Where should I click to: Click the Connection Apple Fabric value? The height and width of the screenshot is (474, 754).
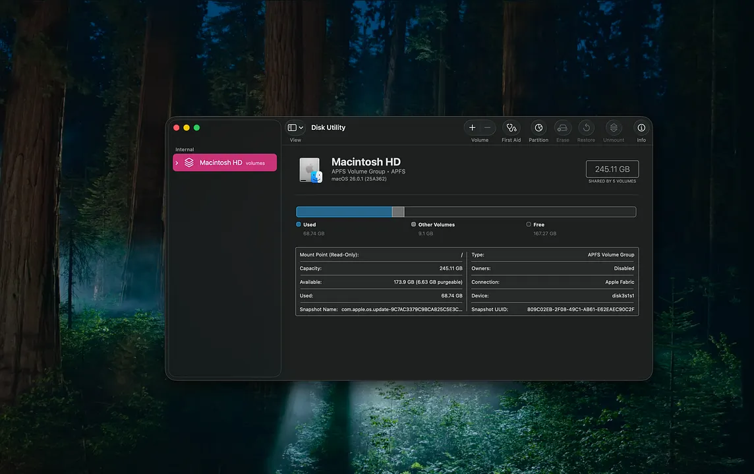[x=620, y=282]
